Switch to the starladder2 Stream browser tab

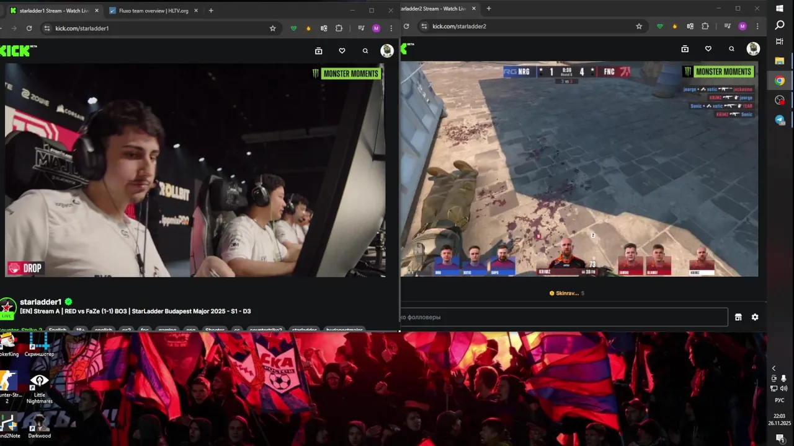434,9
